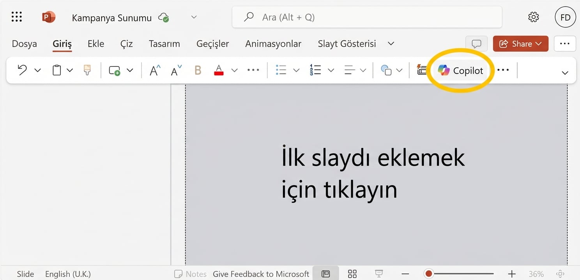Click the Normal View icon in status bar
The width and height of the screenshot is (580, 280).
pyautogui.click(x=326, y=274)
